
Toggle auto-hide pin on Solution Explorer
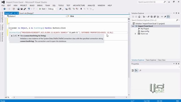pos(176,13)
